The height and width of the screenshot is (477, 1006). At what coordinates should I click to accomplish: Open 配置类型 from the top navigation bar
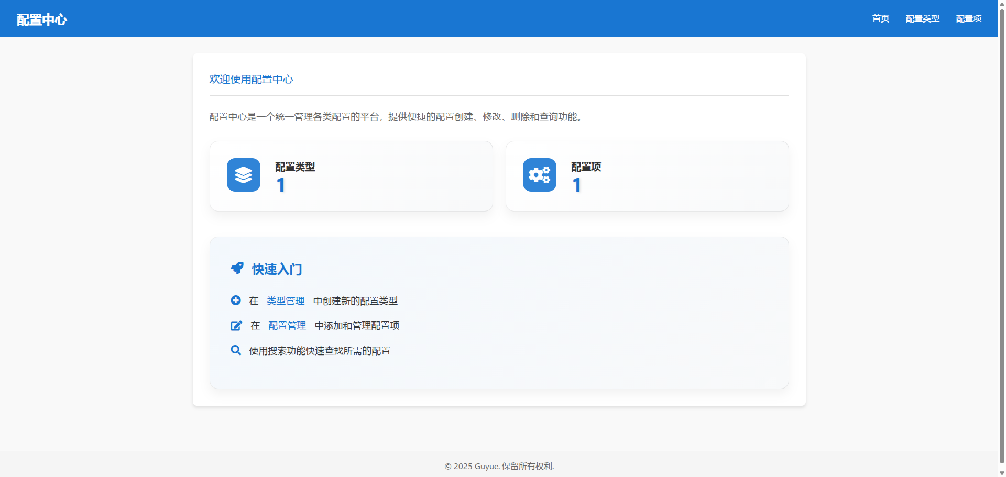coord(922,19)
